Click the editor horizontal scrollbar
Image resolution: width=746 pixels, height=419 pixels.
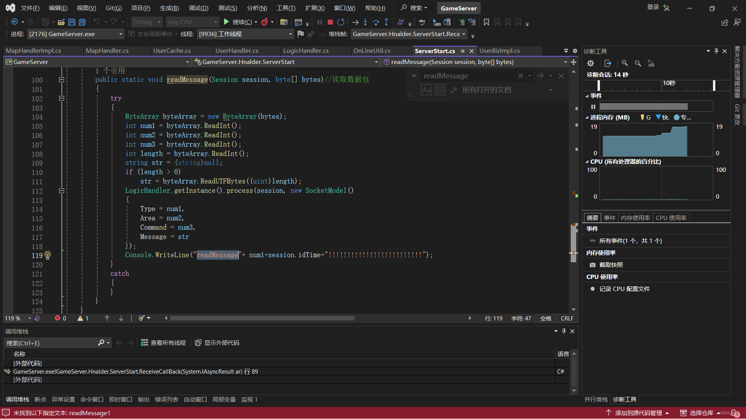[x=262, y=319]
